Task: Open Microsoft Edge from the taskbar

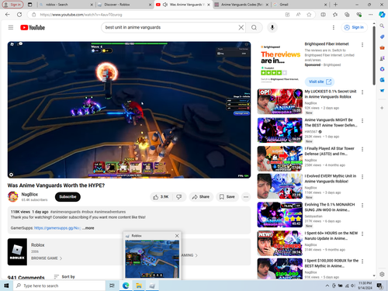Action: (x=126, y=286)
